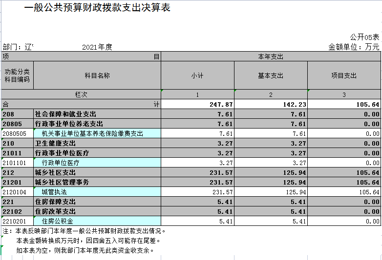Select the 小计 column header
Image resolution: width=382 pixels, height=260 pixels.
(x=197, y=75)
